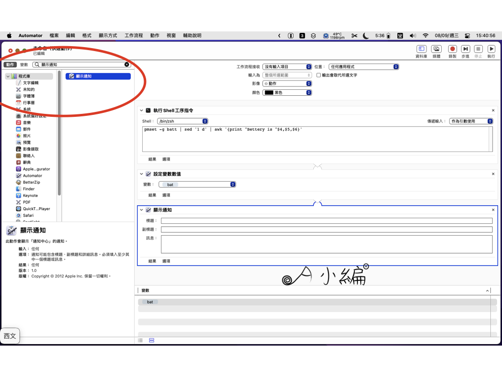Viewport: 502px width, 377px height.
Task: Select the bat variable row
Action: pos(317,302)
